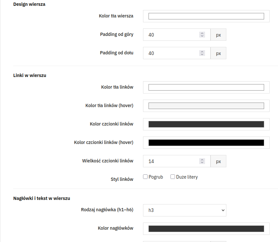
Task: Step the Padding od dołu value
Action: point(202,53)
